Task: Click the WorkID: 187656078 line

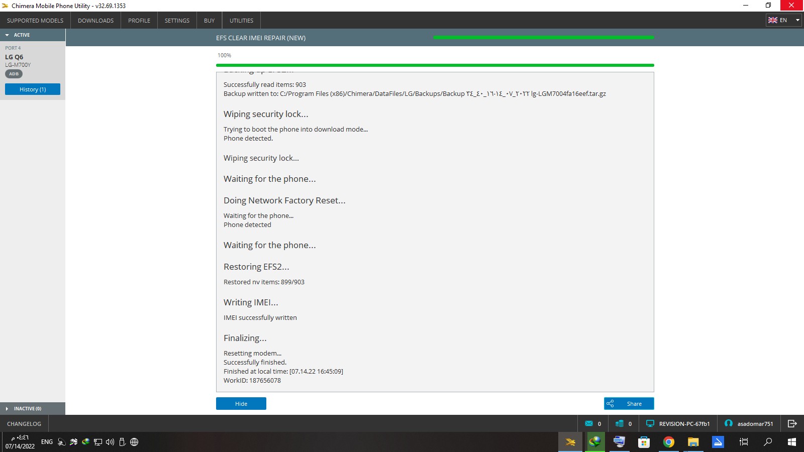Action: pyautogui.click(x=252, y=381)
